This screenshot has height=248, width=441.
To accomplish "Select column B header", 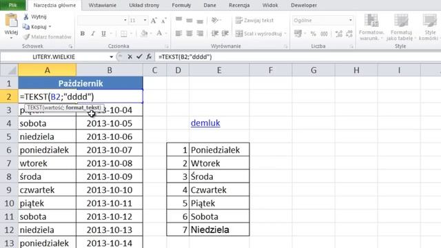I will tap(110, 70).
